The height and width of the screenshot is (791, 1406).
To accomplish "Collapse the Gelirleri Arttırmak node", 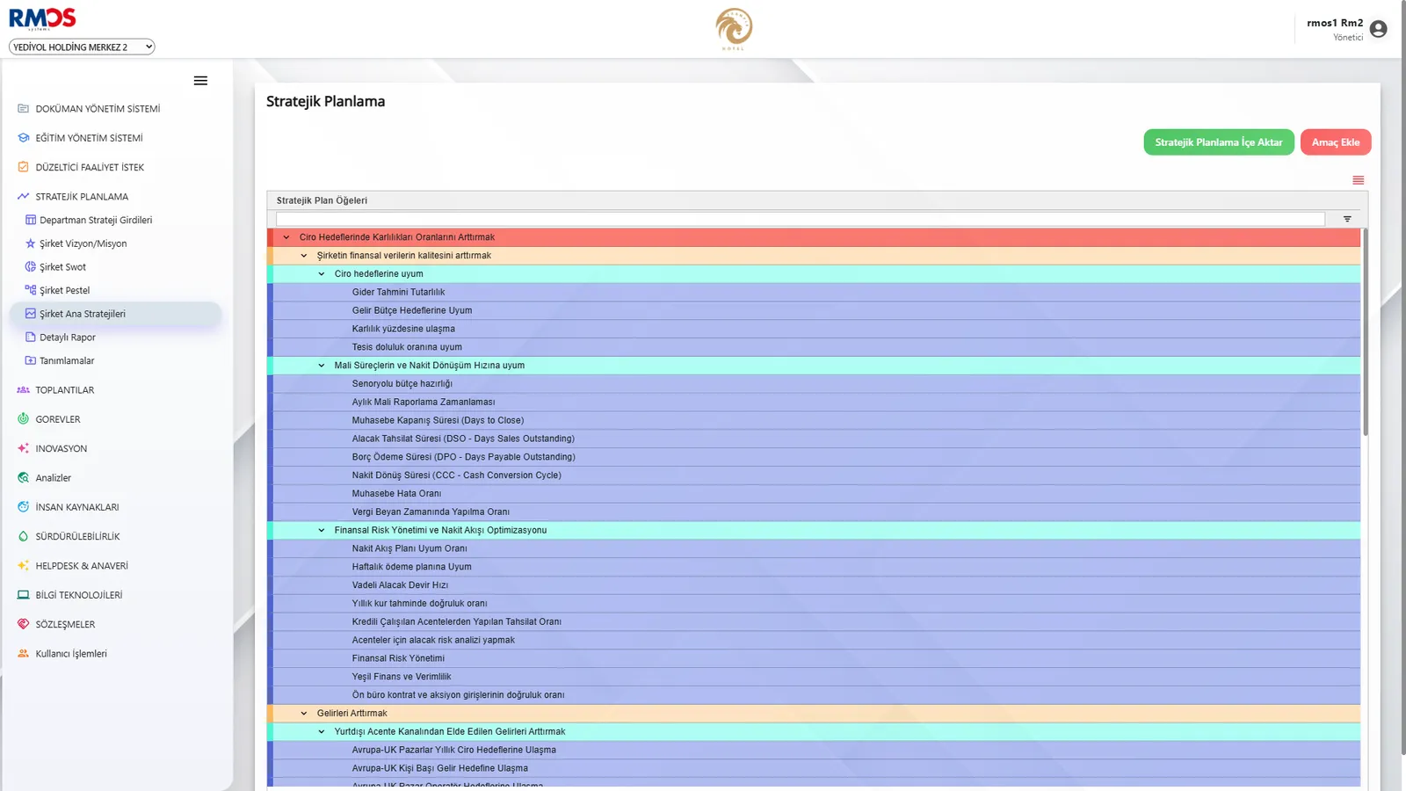I will pos(304,714).
